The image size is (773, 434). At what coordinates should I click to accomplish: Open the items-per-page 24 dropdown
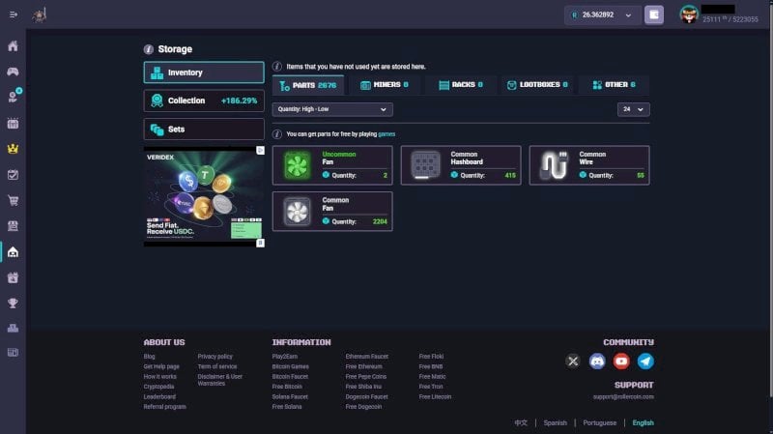(x=633, y=109)
